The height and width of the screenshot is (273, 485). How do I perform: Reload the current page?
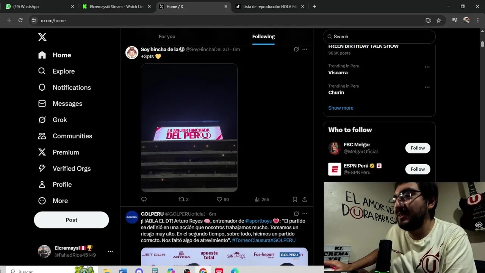pyautogui.click(x=20, y=20)
